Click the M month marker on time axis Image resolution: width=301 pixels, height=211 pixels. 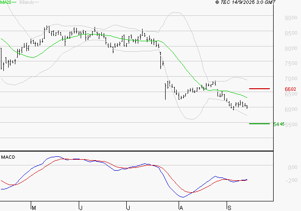point(34,208)
